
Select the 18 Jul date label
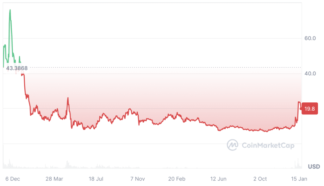[96, 179]
